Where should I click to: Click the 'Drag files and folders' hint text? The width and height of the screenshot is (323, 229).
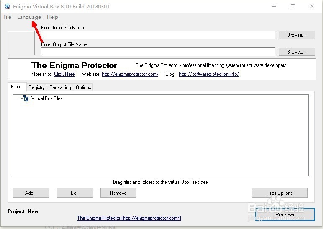click(160, 182)
